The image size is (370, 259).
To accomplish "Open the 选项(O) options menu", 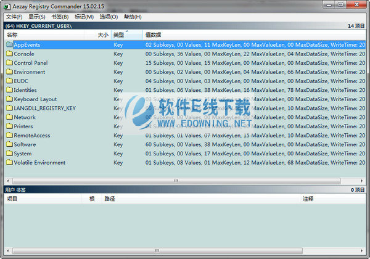I will [x=109, y=17].
